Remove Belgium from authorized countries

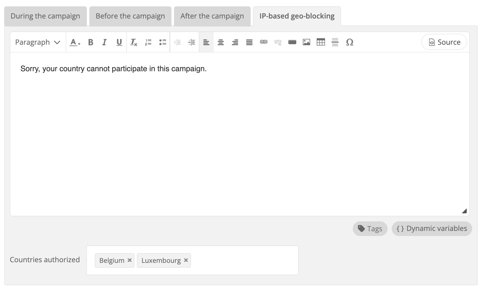click(x=130, y=260)
